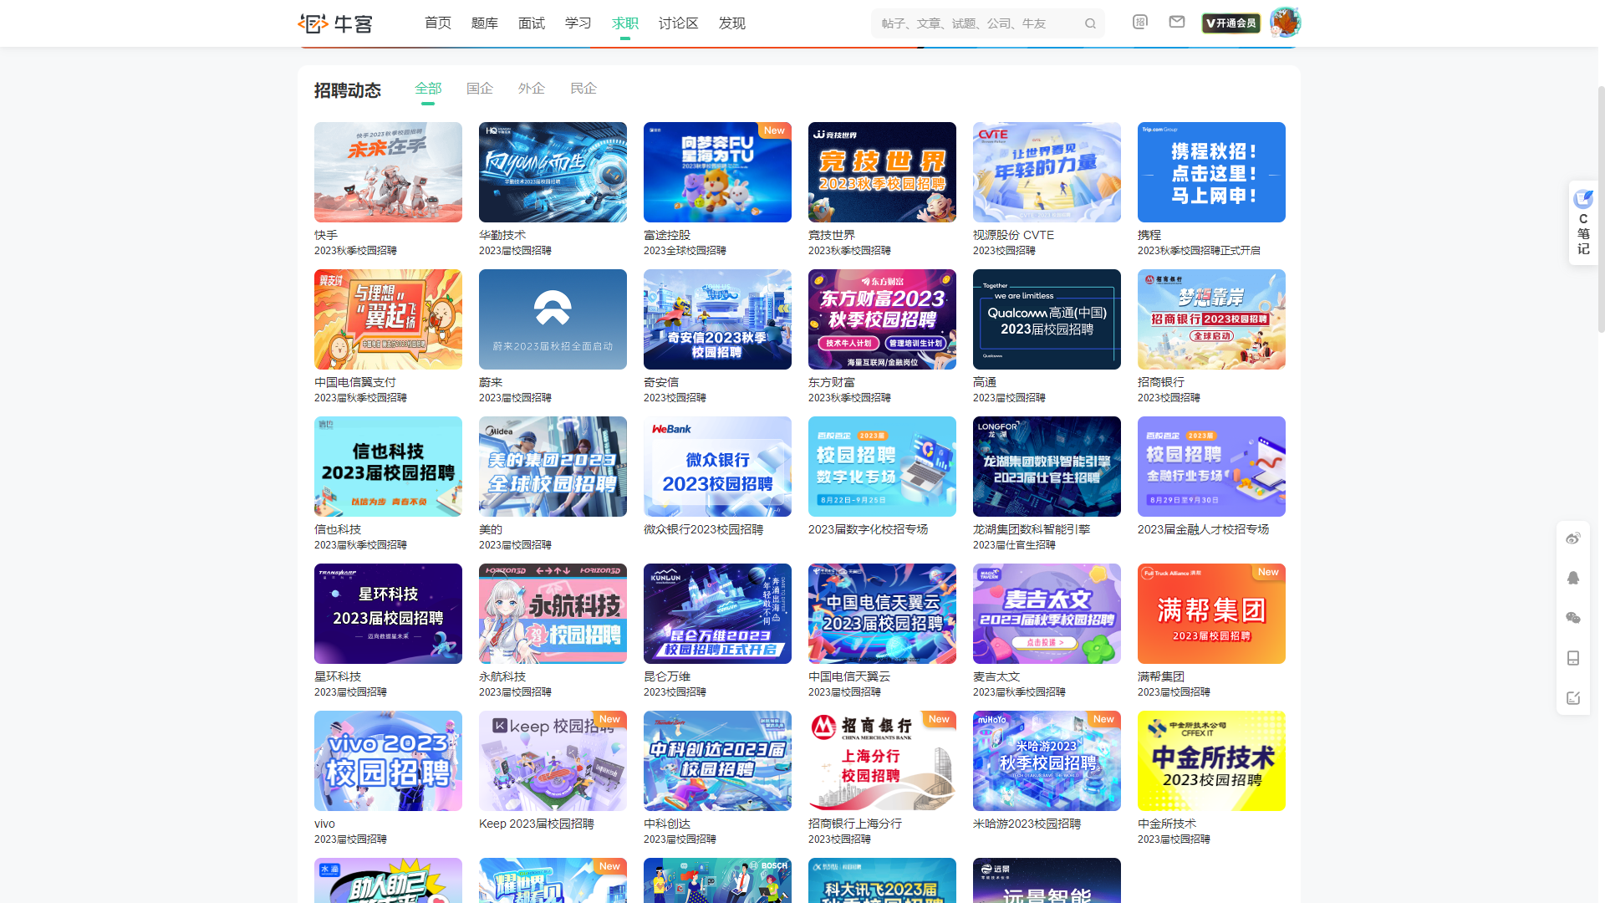Open the mobile app sidebar icon
This screenshot has width=1605, height=903.
click(1573, 658)
